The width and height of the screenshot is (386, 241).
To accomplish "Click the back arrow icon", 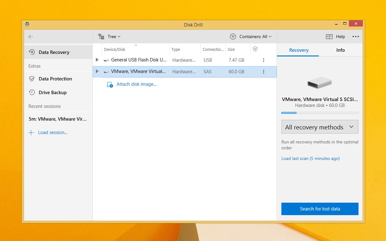I will (x=31, y=37).
